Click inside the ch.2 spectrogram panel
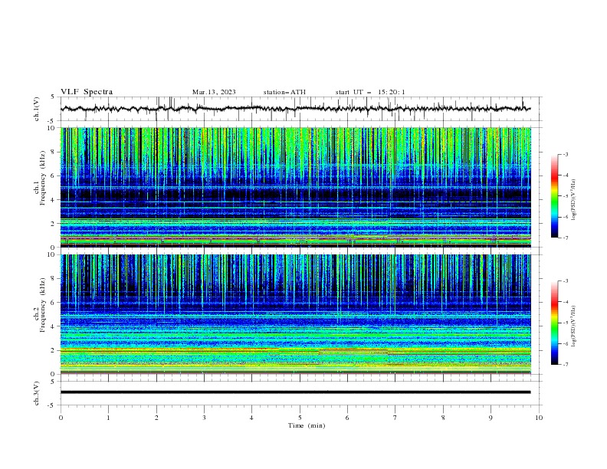 296,314
